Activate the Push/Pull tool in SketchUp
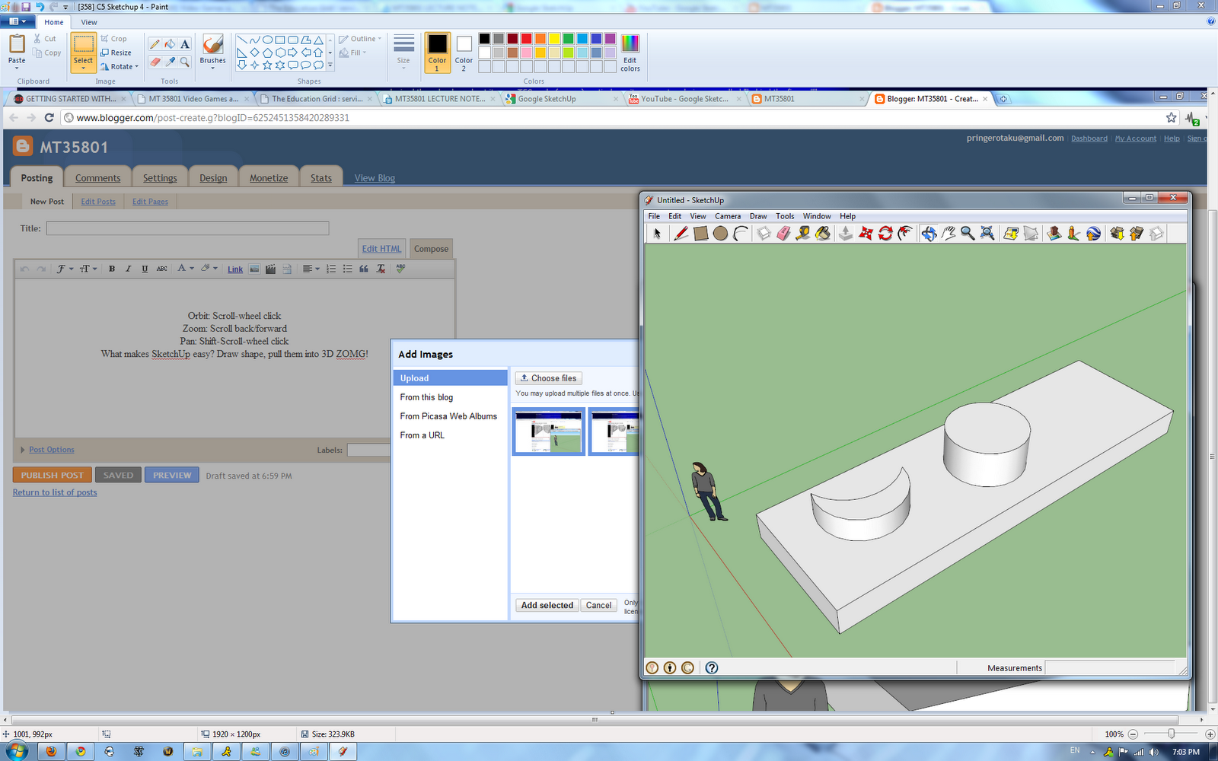The image size is (1218, 761). pyautogui.click(x=844, y=234)
